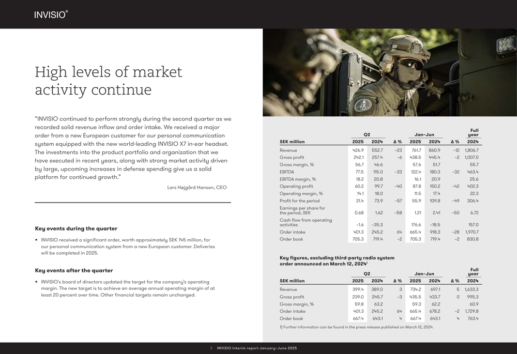Click the "Gross profit" row label in first table

tap(292, 157)
